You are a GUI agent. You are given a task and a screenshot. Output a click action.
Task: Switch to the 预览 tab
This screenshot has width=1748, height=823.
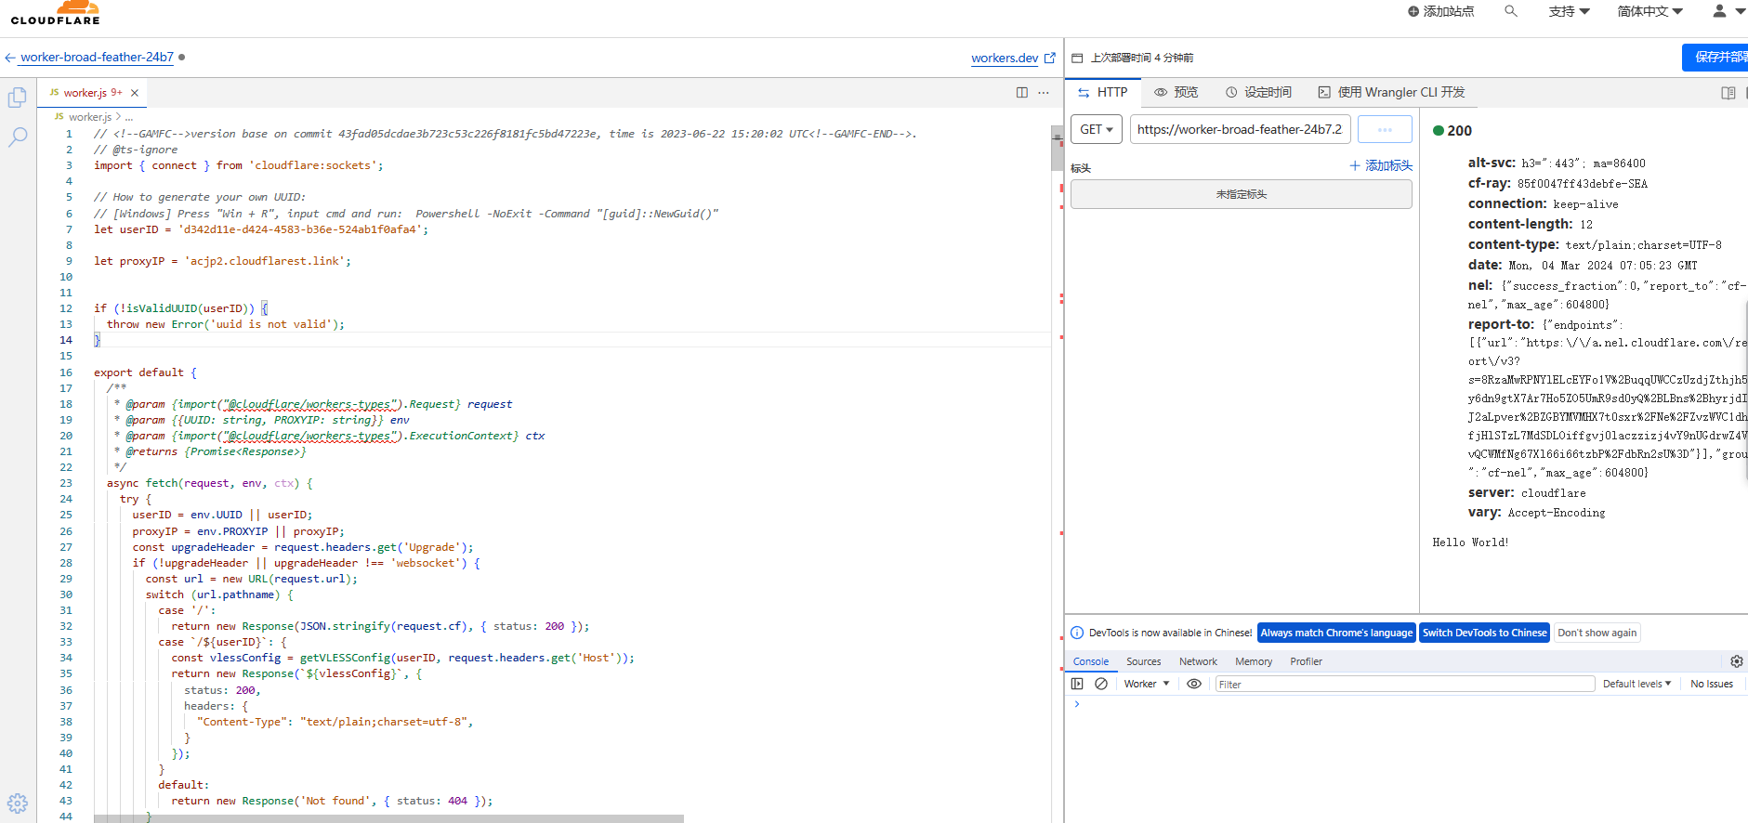1176,92
